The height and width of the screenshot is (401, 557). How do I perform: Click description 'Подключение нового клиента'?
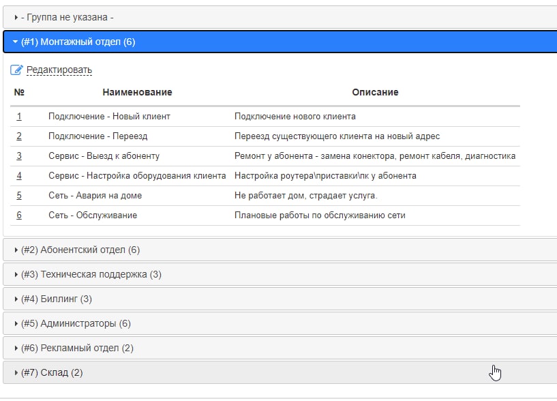(x=295, y=116)
